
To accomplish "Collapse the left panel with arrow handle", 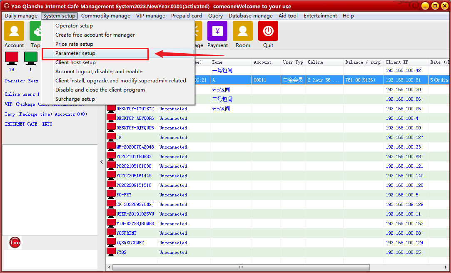I will pos(102,162).
